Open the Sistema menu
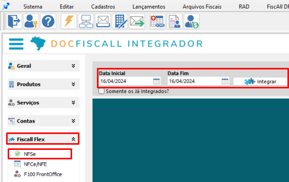Image resolution: width=289 pixels, height=182 pixels. pyautogui.click(x=33, y=7)
